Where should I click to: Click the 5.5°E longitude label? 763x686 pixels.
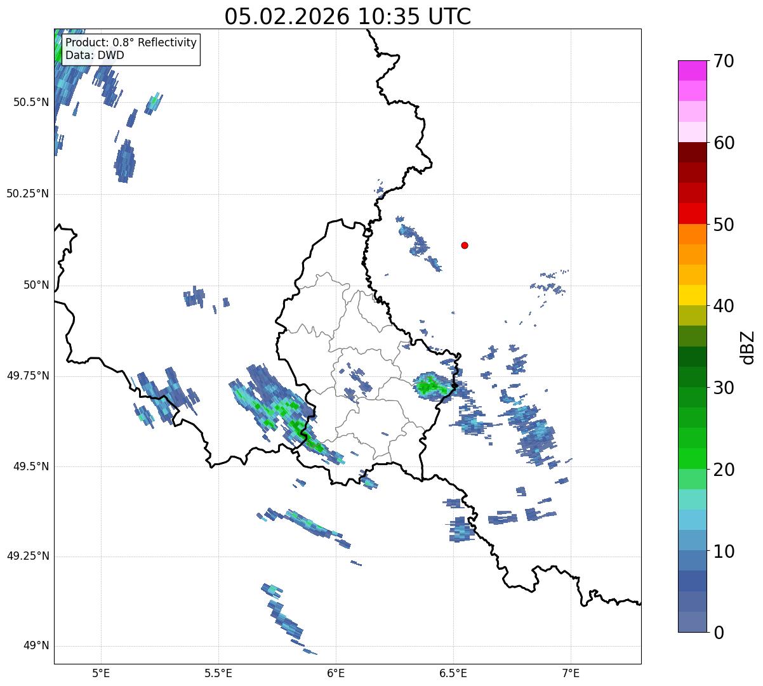(x=218, y=673)
